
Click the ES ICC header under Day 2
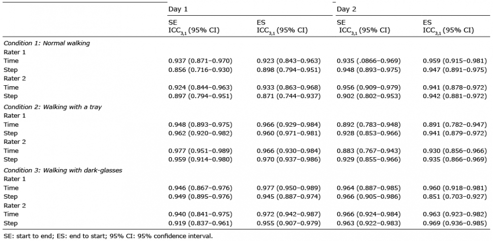tap(448, 27)
